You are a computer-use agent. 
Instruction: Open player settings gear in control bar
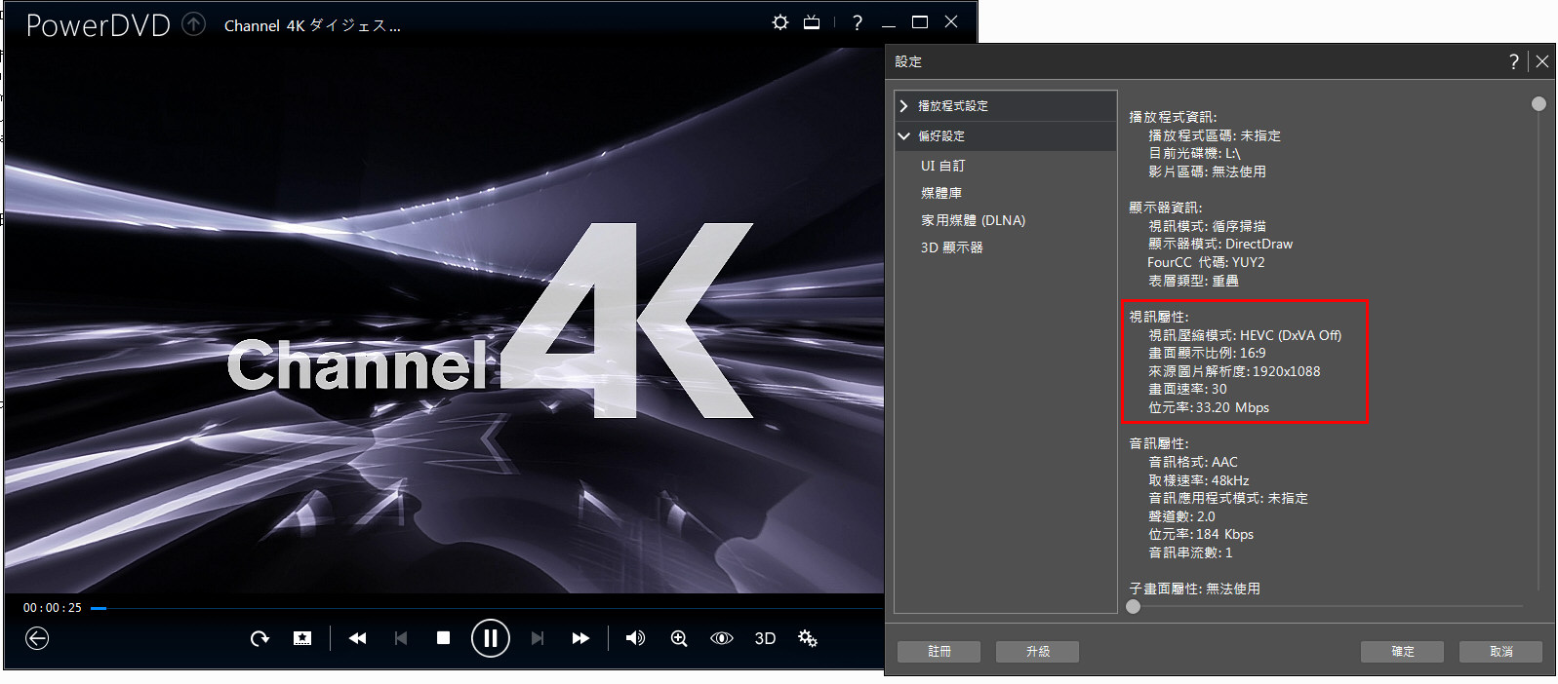pos(808,638)
